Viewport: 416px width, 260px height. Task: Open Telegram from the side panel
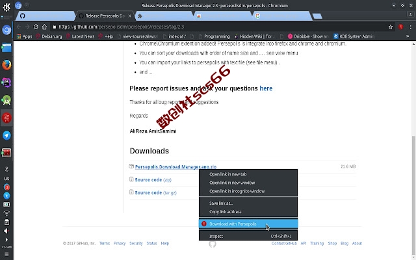coord(6,135)
